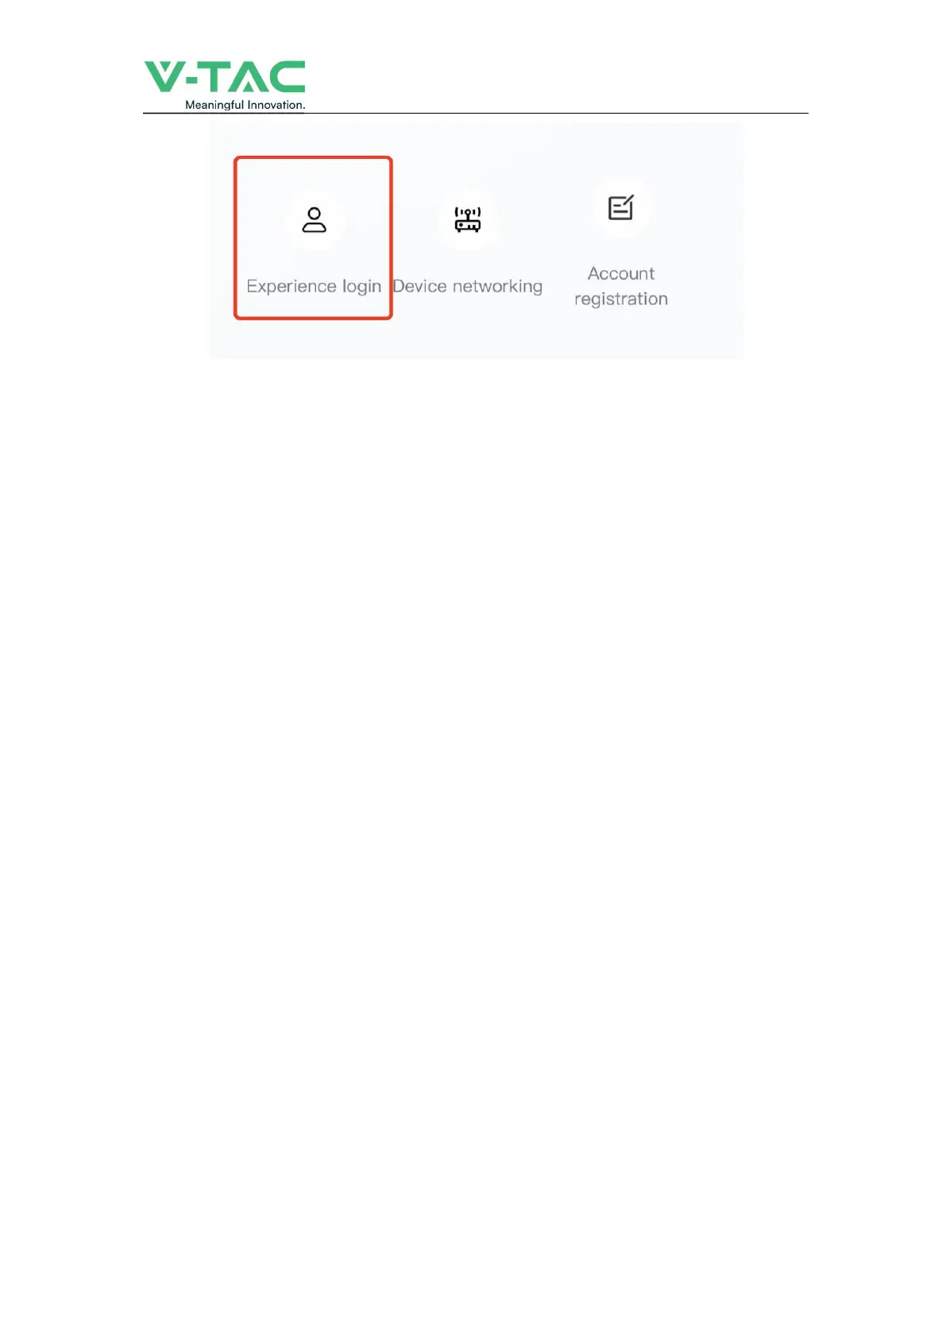
Task: Click the red highlight border around Experience login
Action: [x=313, y=158]
